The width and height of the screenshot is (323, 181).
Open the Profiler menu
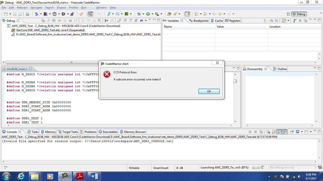click(x=73, y=8)
